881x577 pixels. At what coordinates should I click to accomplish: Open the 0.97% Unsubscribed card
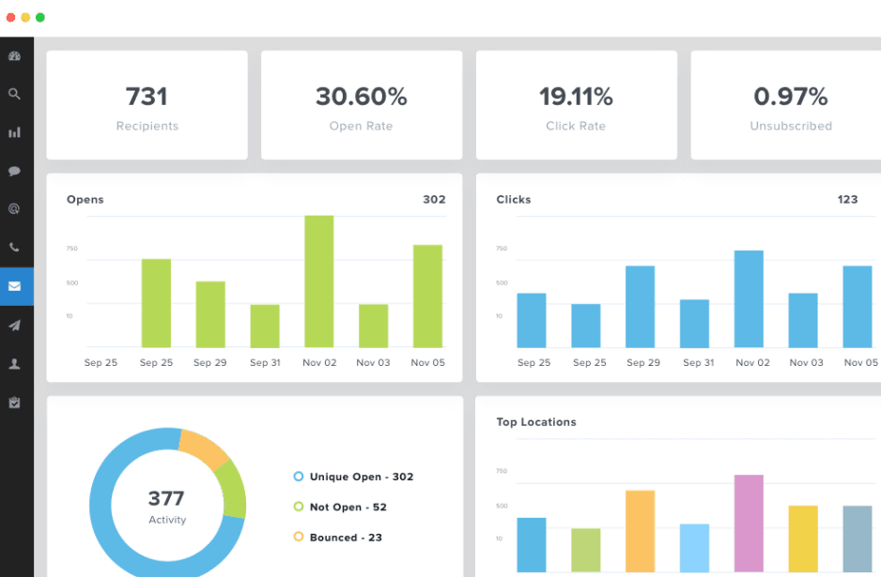(x=786, y=105)
